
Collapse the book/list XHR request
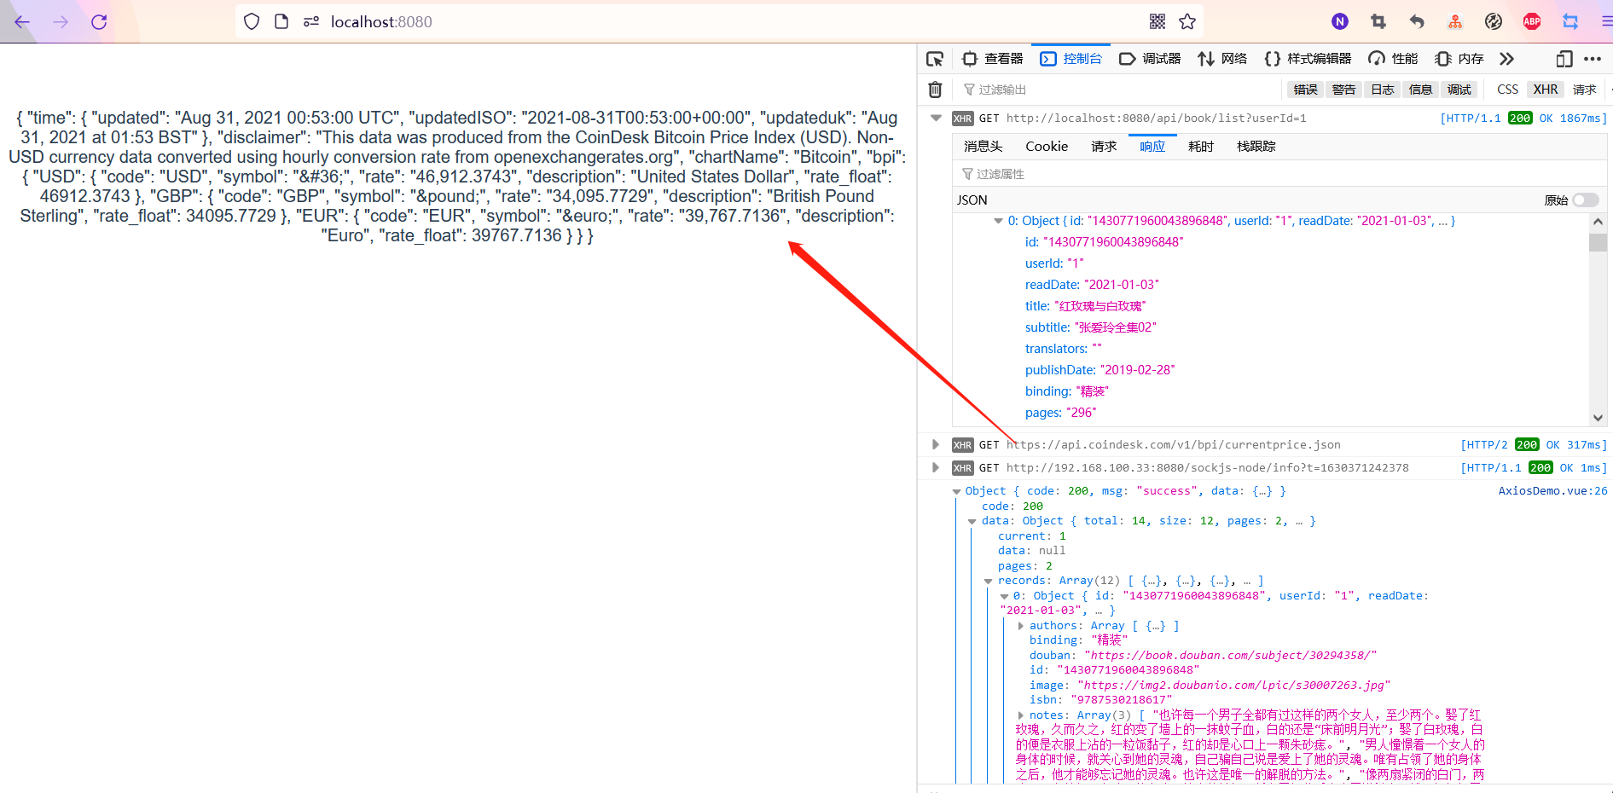(x=936, y=118)
